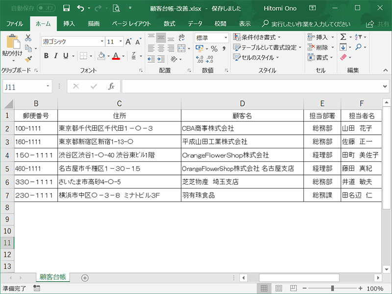Screen dimensions: 392x294
Task: Switch to the データ tab
Action: click(x=195, y=24)
